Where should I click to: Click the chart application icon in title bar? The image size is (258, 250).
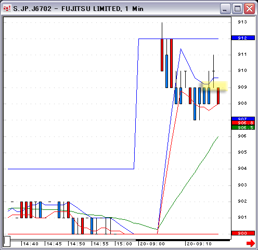coord(7,8)
